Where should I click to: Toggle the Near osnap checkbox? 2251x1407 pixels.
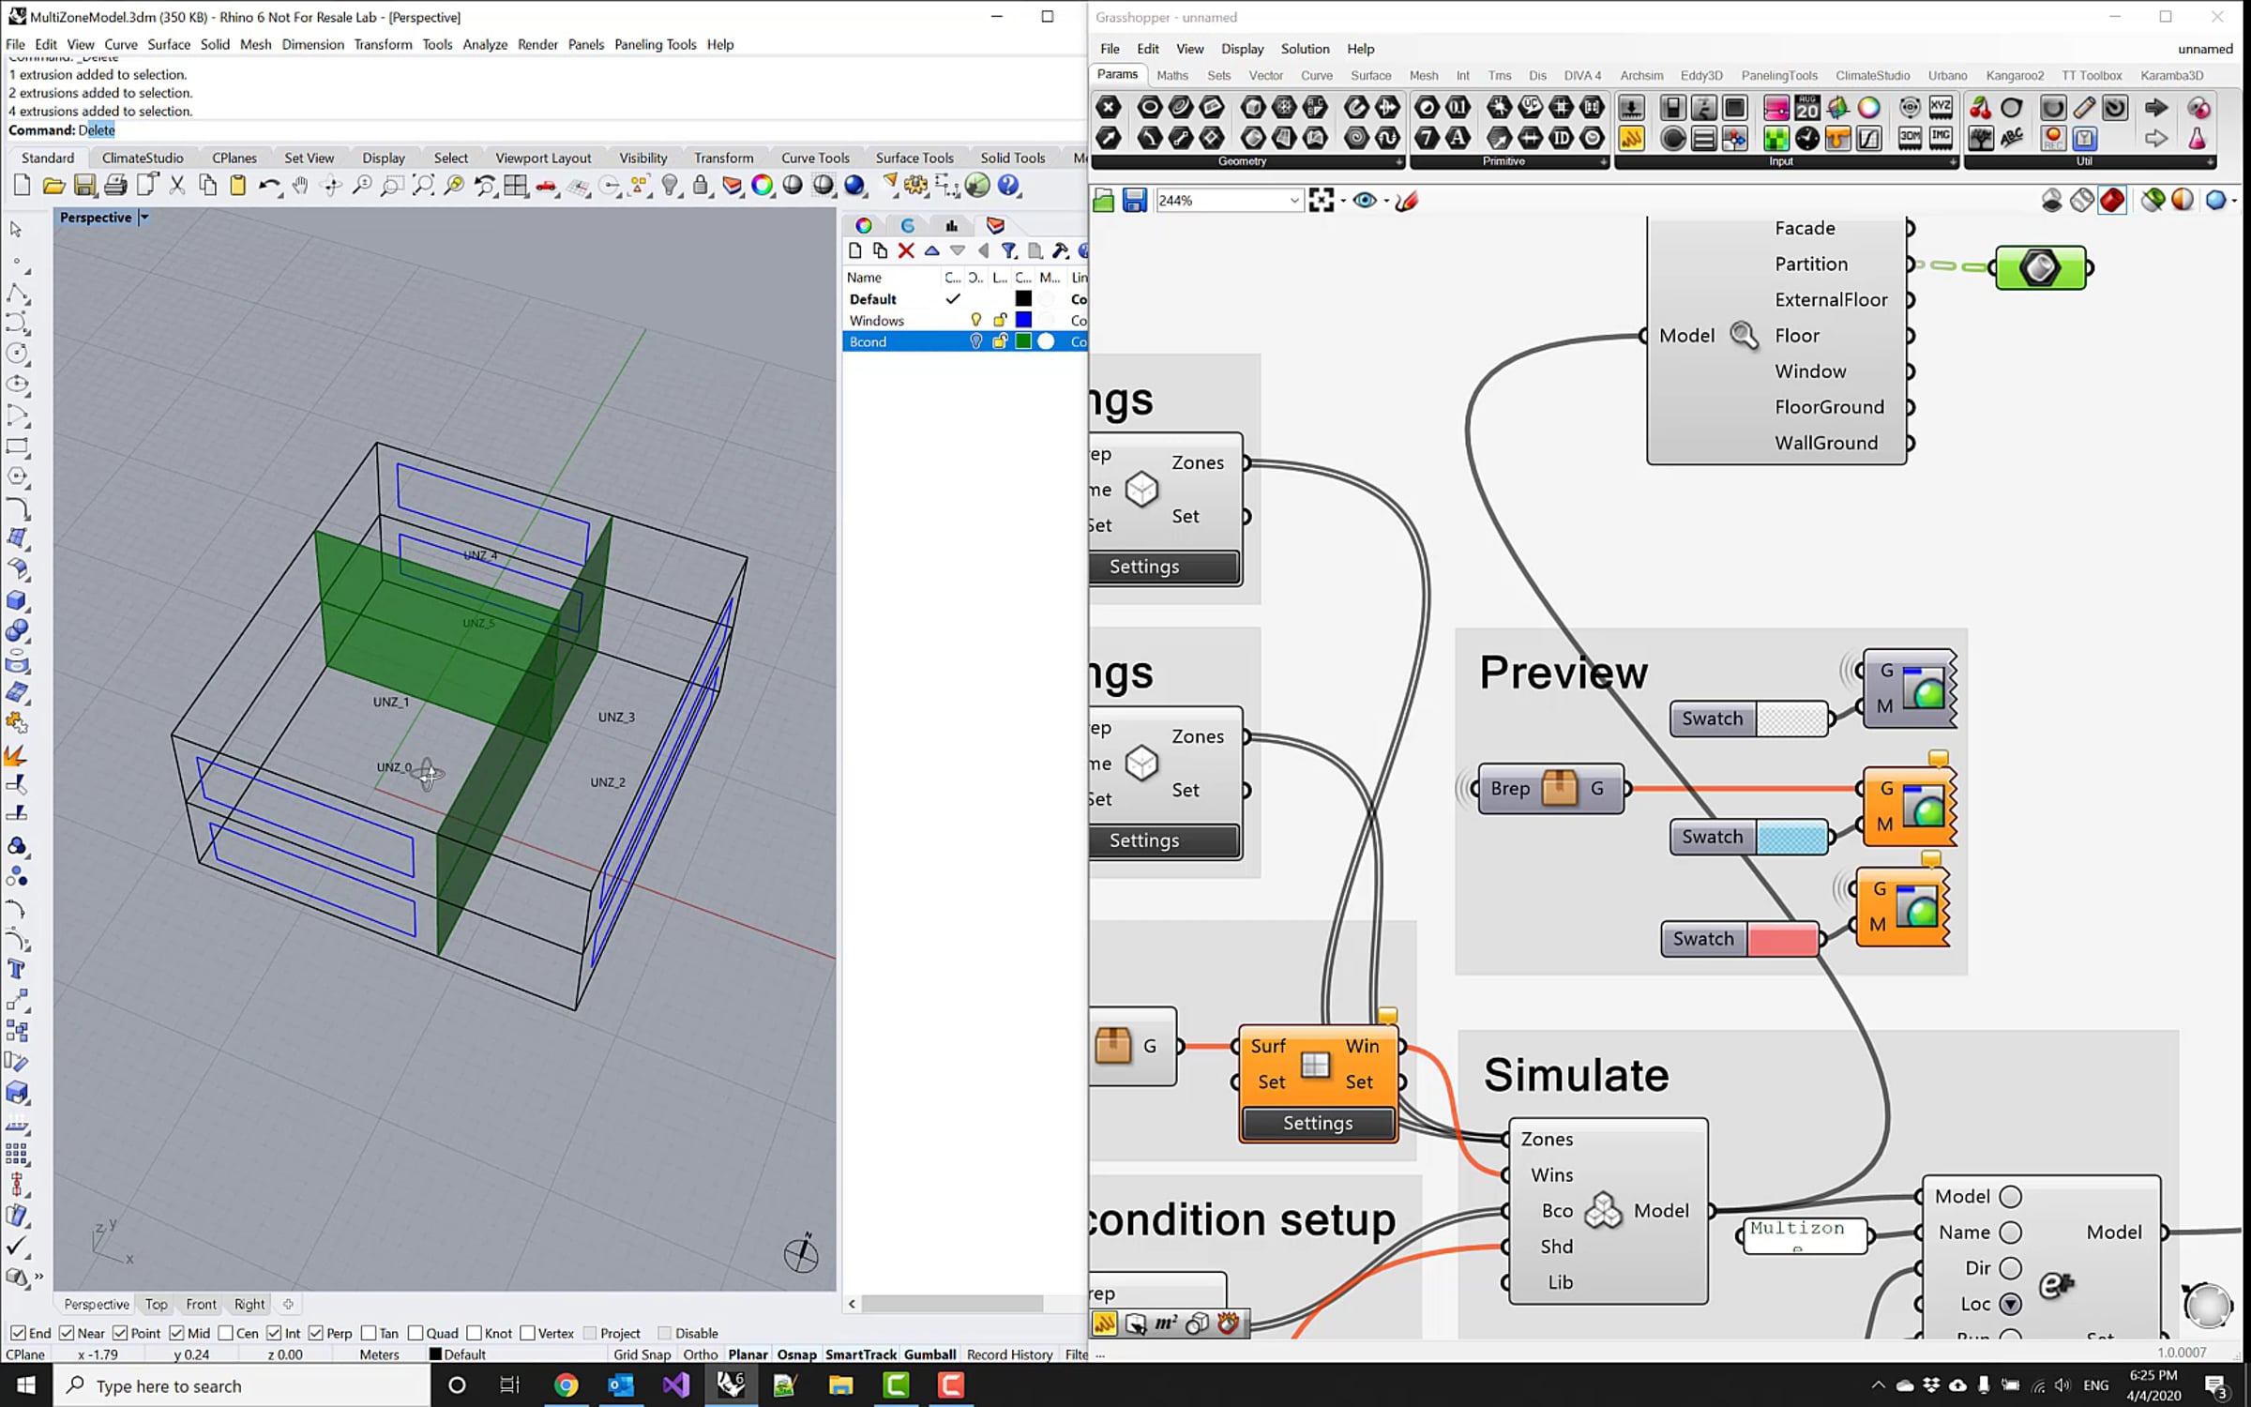[x=66, y=1333]
